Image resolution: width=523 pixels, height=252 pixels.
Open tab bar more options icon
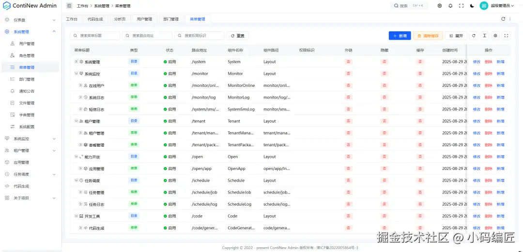click(509, 19)
